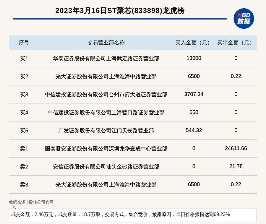Select the 卖2 row label
The width and height of the screenshot is (266, 224).
(x=24, y=166)
